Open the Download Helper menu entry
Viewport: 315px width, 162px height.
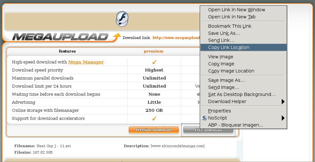(243, 102)
